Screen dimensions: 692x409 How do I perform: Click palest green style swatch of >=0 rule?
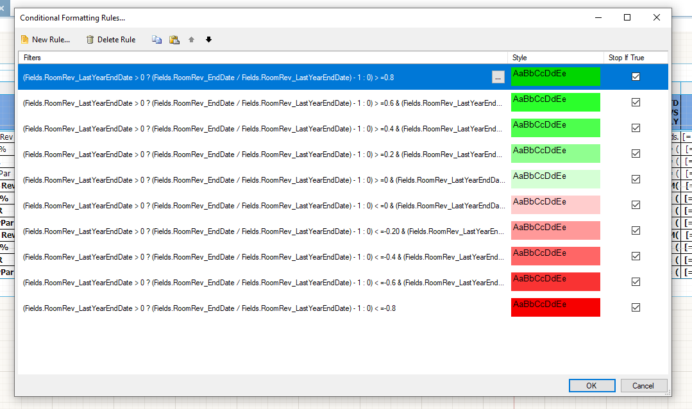click(555, 179)
